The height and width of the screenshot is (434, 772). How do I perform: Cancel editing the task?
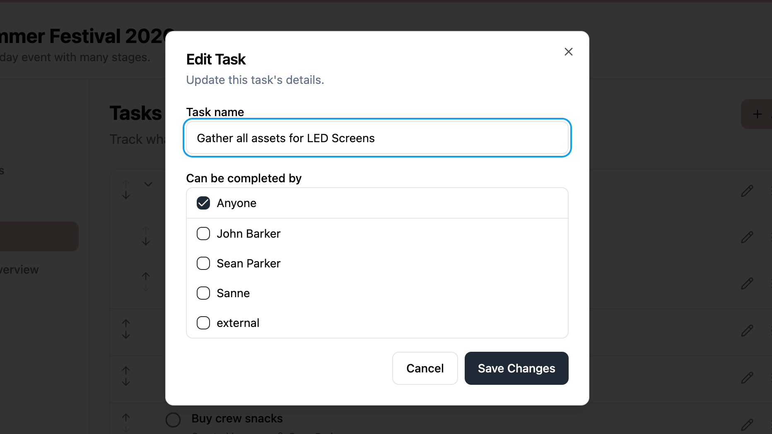pos(425,368)
